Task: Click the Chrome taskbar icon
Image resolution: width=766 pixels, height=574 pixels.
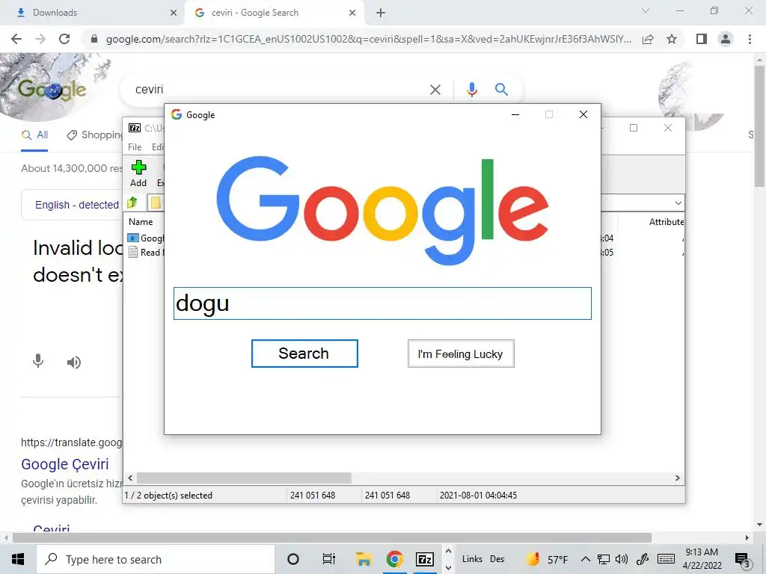Action: [395, 559]
